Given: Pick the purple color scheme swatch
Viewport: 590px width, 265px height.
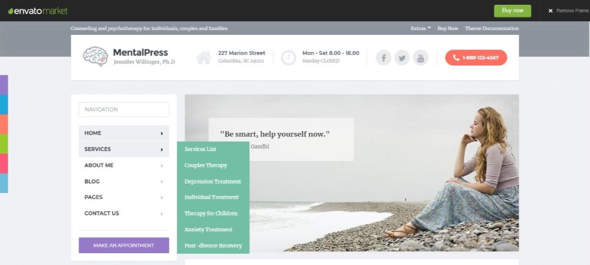Looking at the screenshot, I should (x=4, y=85).
